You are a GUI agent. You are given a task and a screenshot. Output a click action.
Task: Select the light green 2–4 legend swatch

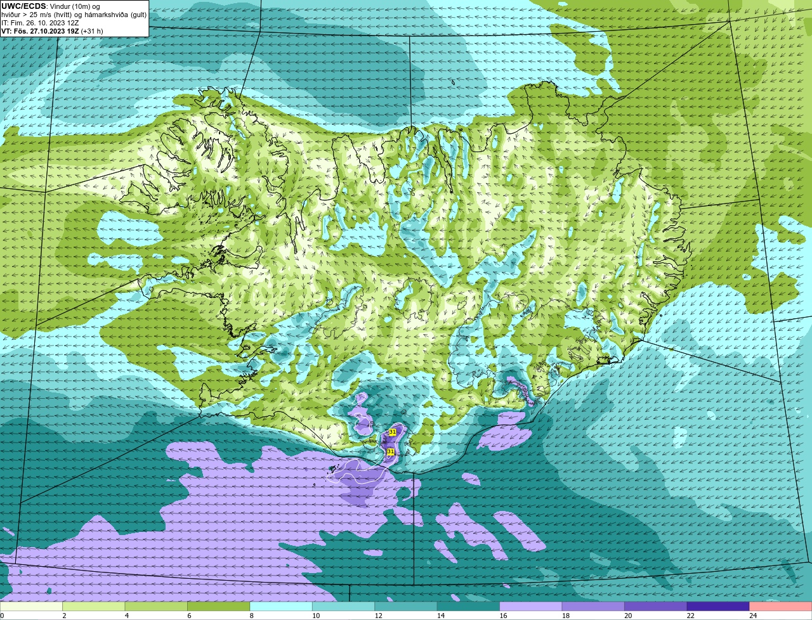(x=94, y=607)
